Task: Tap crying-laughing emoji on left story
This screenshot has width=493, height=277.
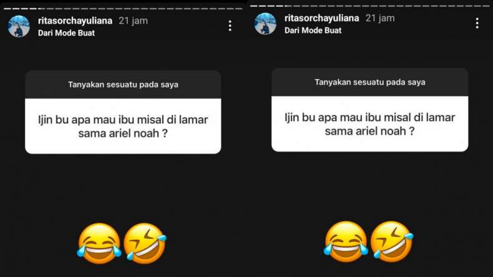Action: [x=99, y=243]
